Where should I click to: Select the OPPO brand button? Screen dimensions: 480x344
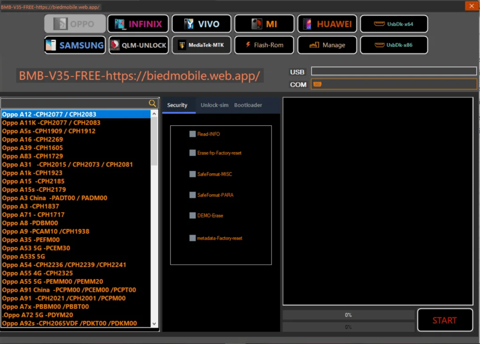click(75, 23)
